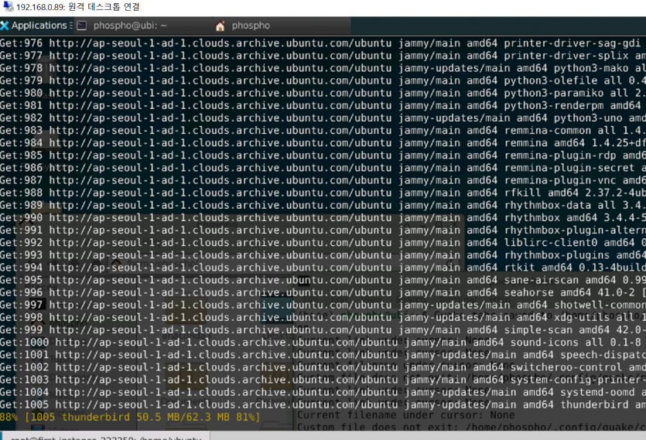Click the Get:994 rtkit line
Viewport: 646px width, 440px height.
[x=323, y=268]
